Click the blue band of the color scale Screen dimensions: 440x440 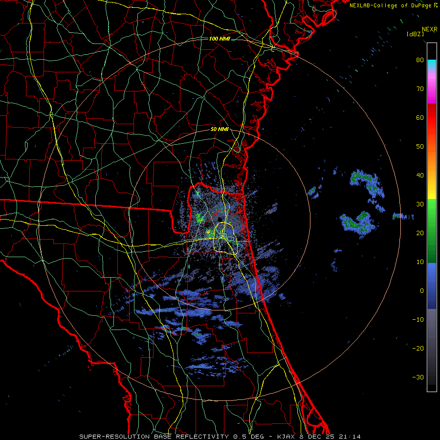pos(432,286)
